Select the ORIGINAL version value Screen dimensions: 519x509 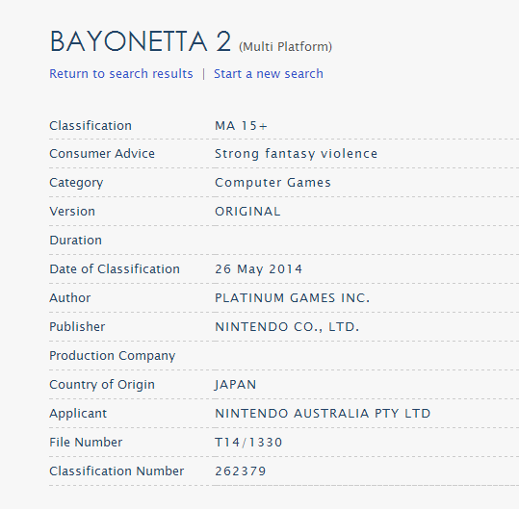[247, 212]
